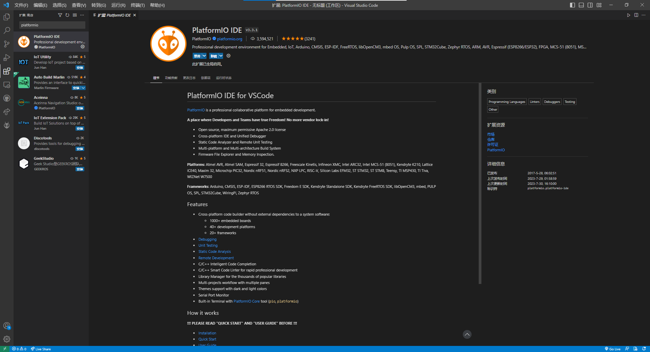This screenshot has width=650, height=352.
Task: Switch to the feature contributions tab (功能贡献)
Action: 171,78
